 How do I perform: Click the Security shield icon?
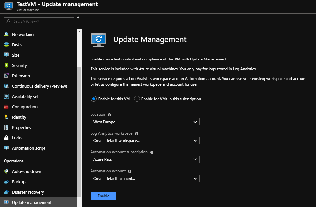point(6,65)
